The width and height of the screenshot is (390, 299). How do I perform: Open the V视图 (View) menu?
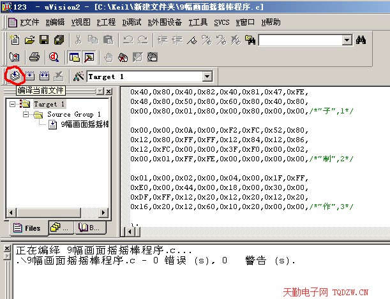[x=81, y=22]
